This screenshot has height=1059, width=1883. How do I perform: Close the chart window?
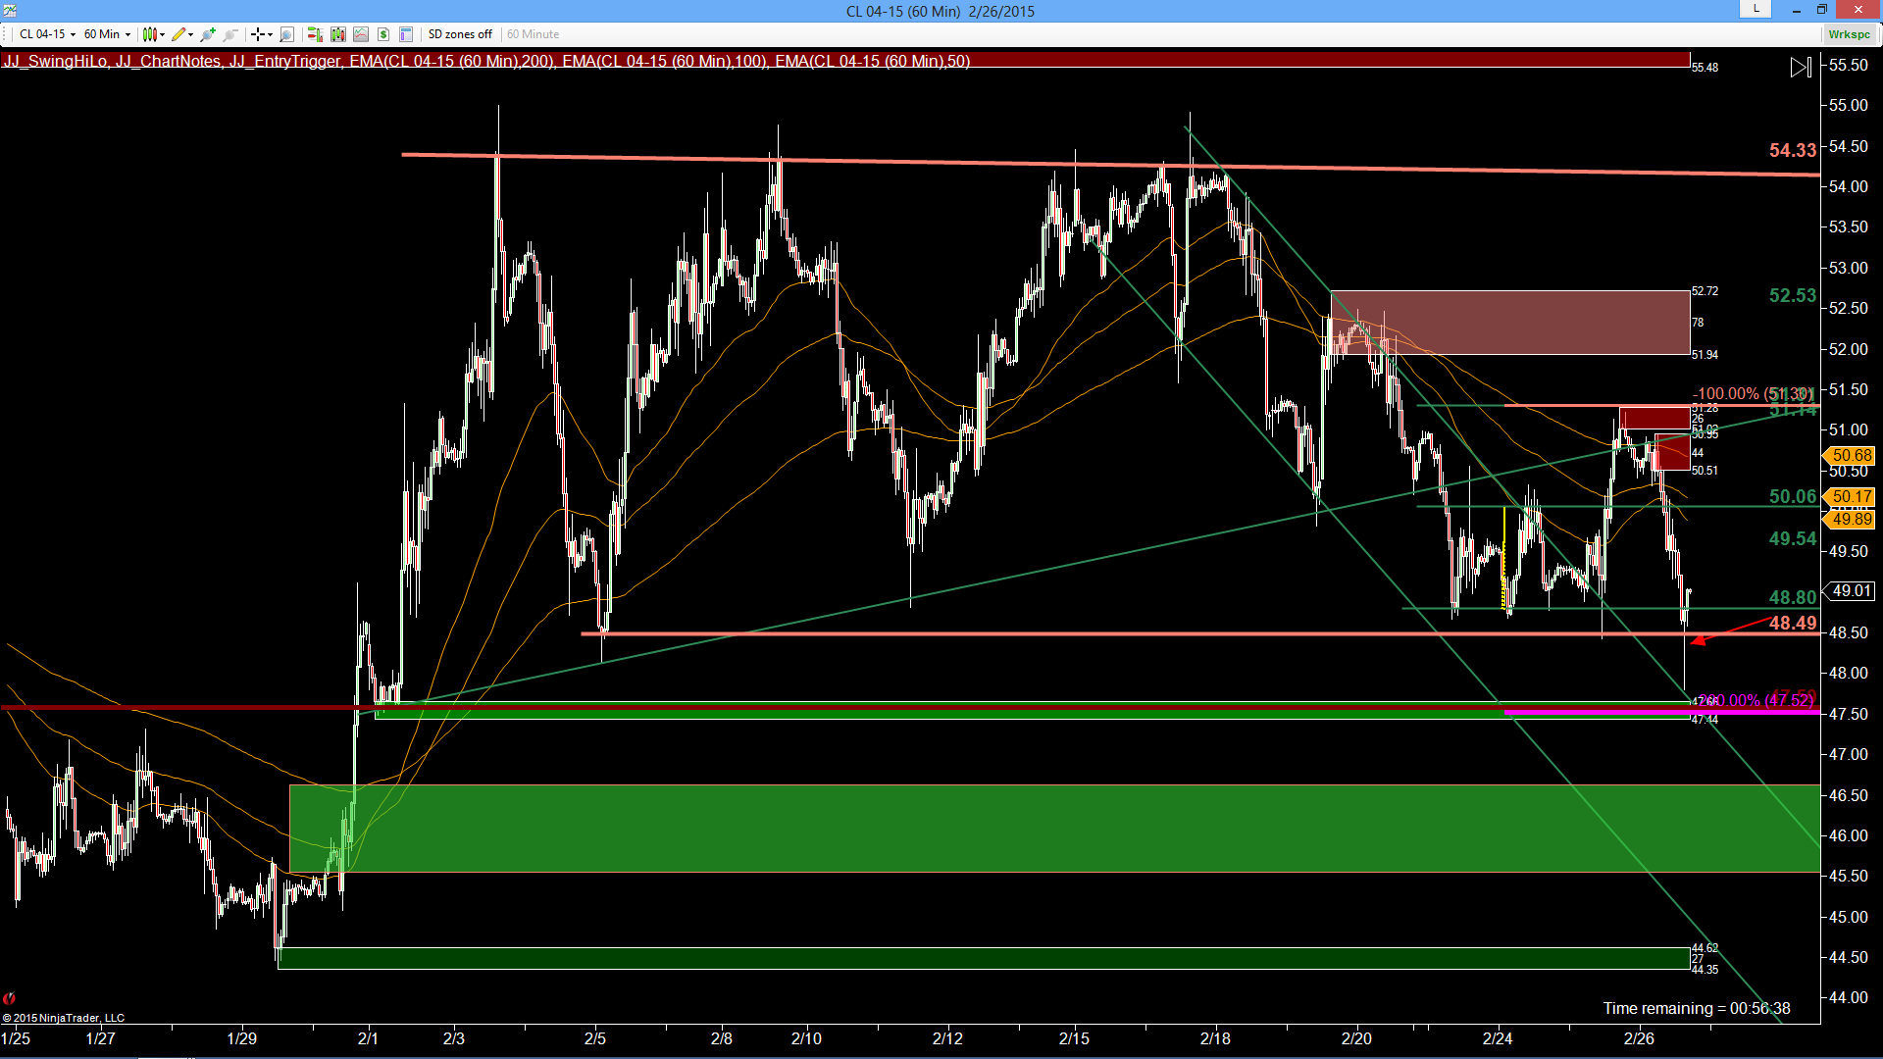1859,10
